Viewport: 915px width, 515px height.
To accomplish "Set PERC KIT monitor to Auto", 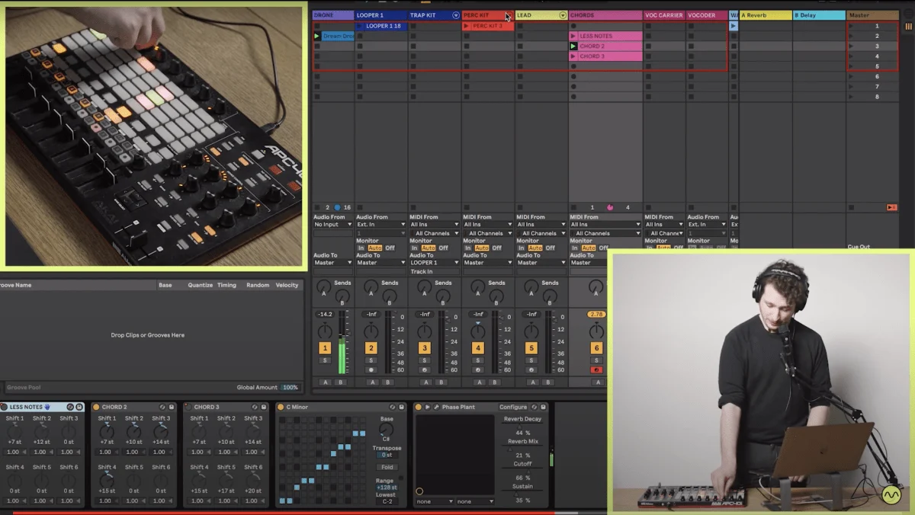I will (x=481, y=248).
